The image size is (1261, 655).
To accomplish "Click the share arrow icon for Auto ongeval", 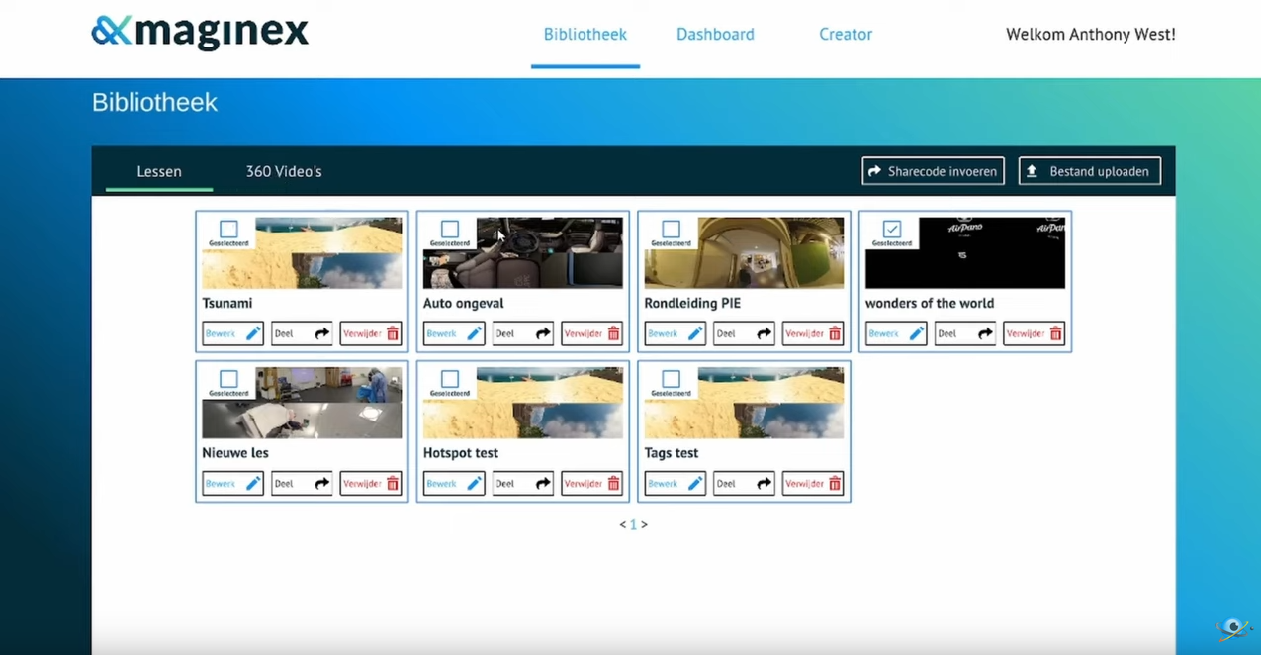I will coord(543,334).
